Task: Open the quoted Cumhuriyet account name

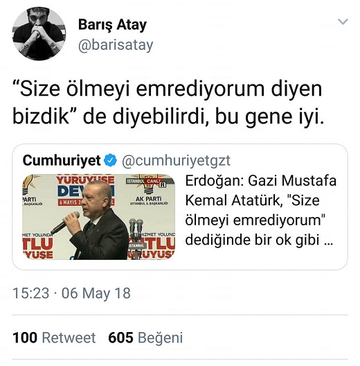Action: point(62,160)
